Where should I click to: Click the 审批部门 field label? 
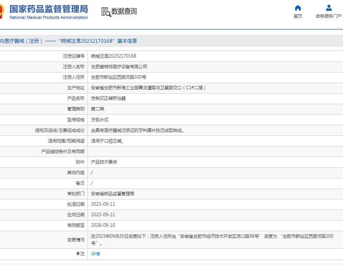(x=76, y=194)
